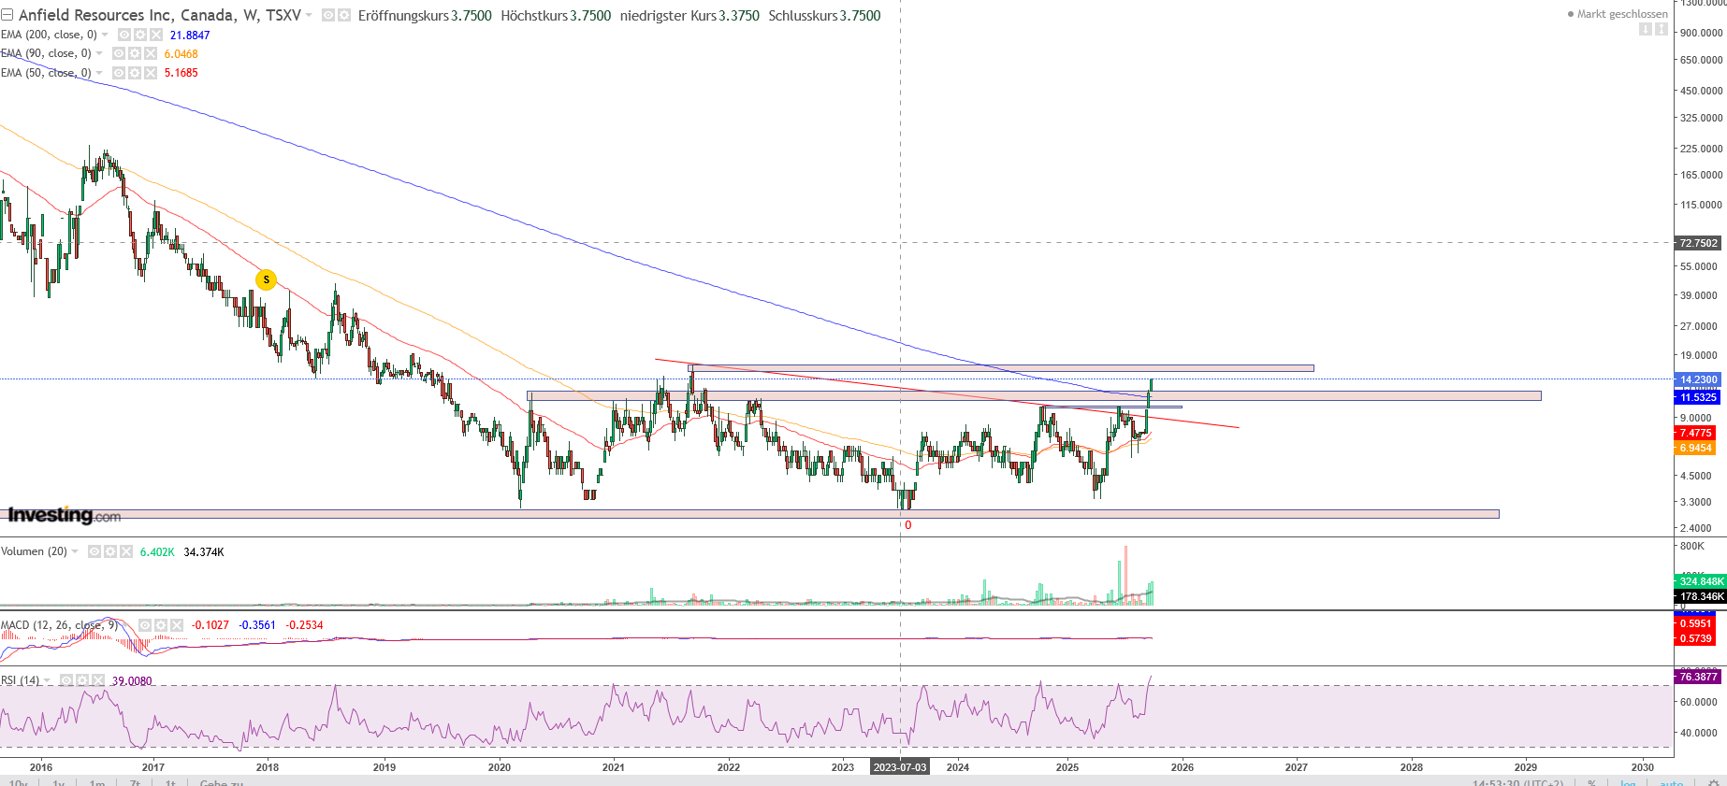Click the yellow S split marker
This screenshot has height=786, width=1727.
point(267,279)
